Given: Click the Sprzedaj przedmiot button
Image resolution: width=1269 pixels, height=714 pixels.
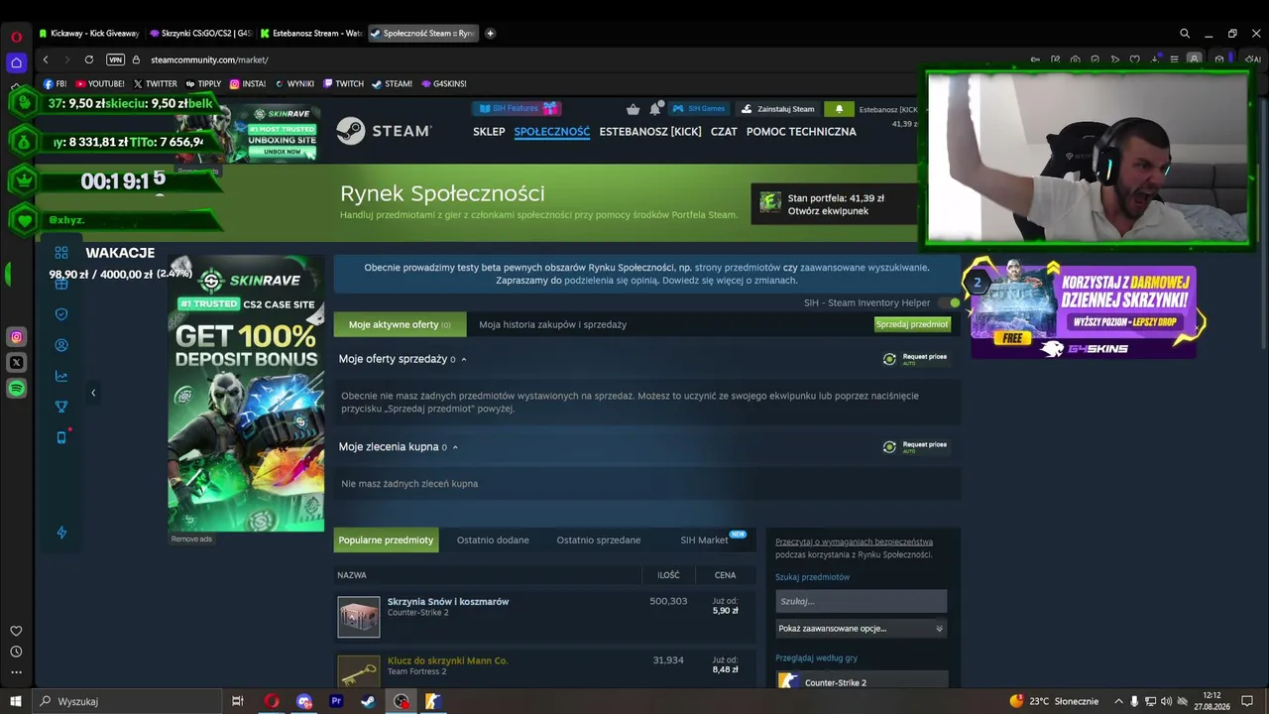Looking at the screenshot, I should [912, 324].
